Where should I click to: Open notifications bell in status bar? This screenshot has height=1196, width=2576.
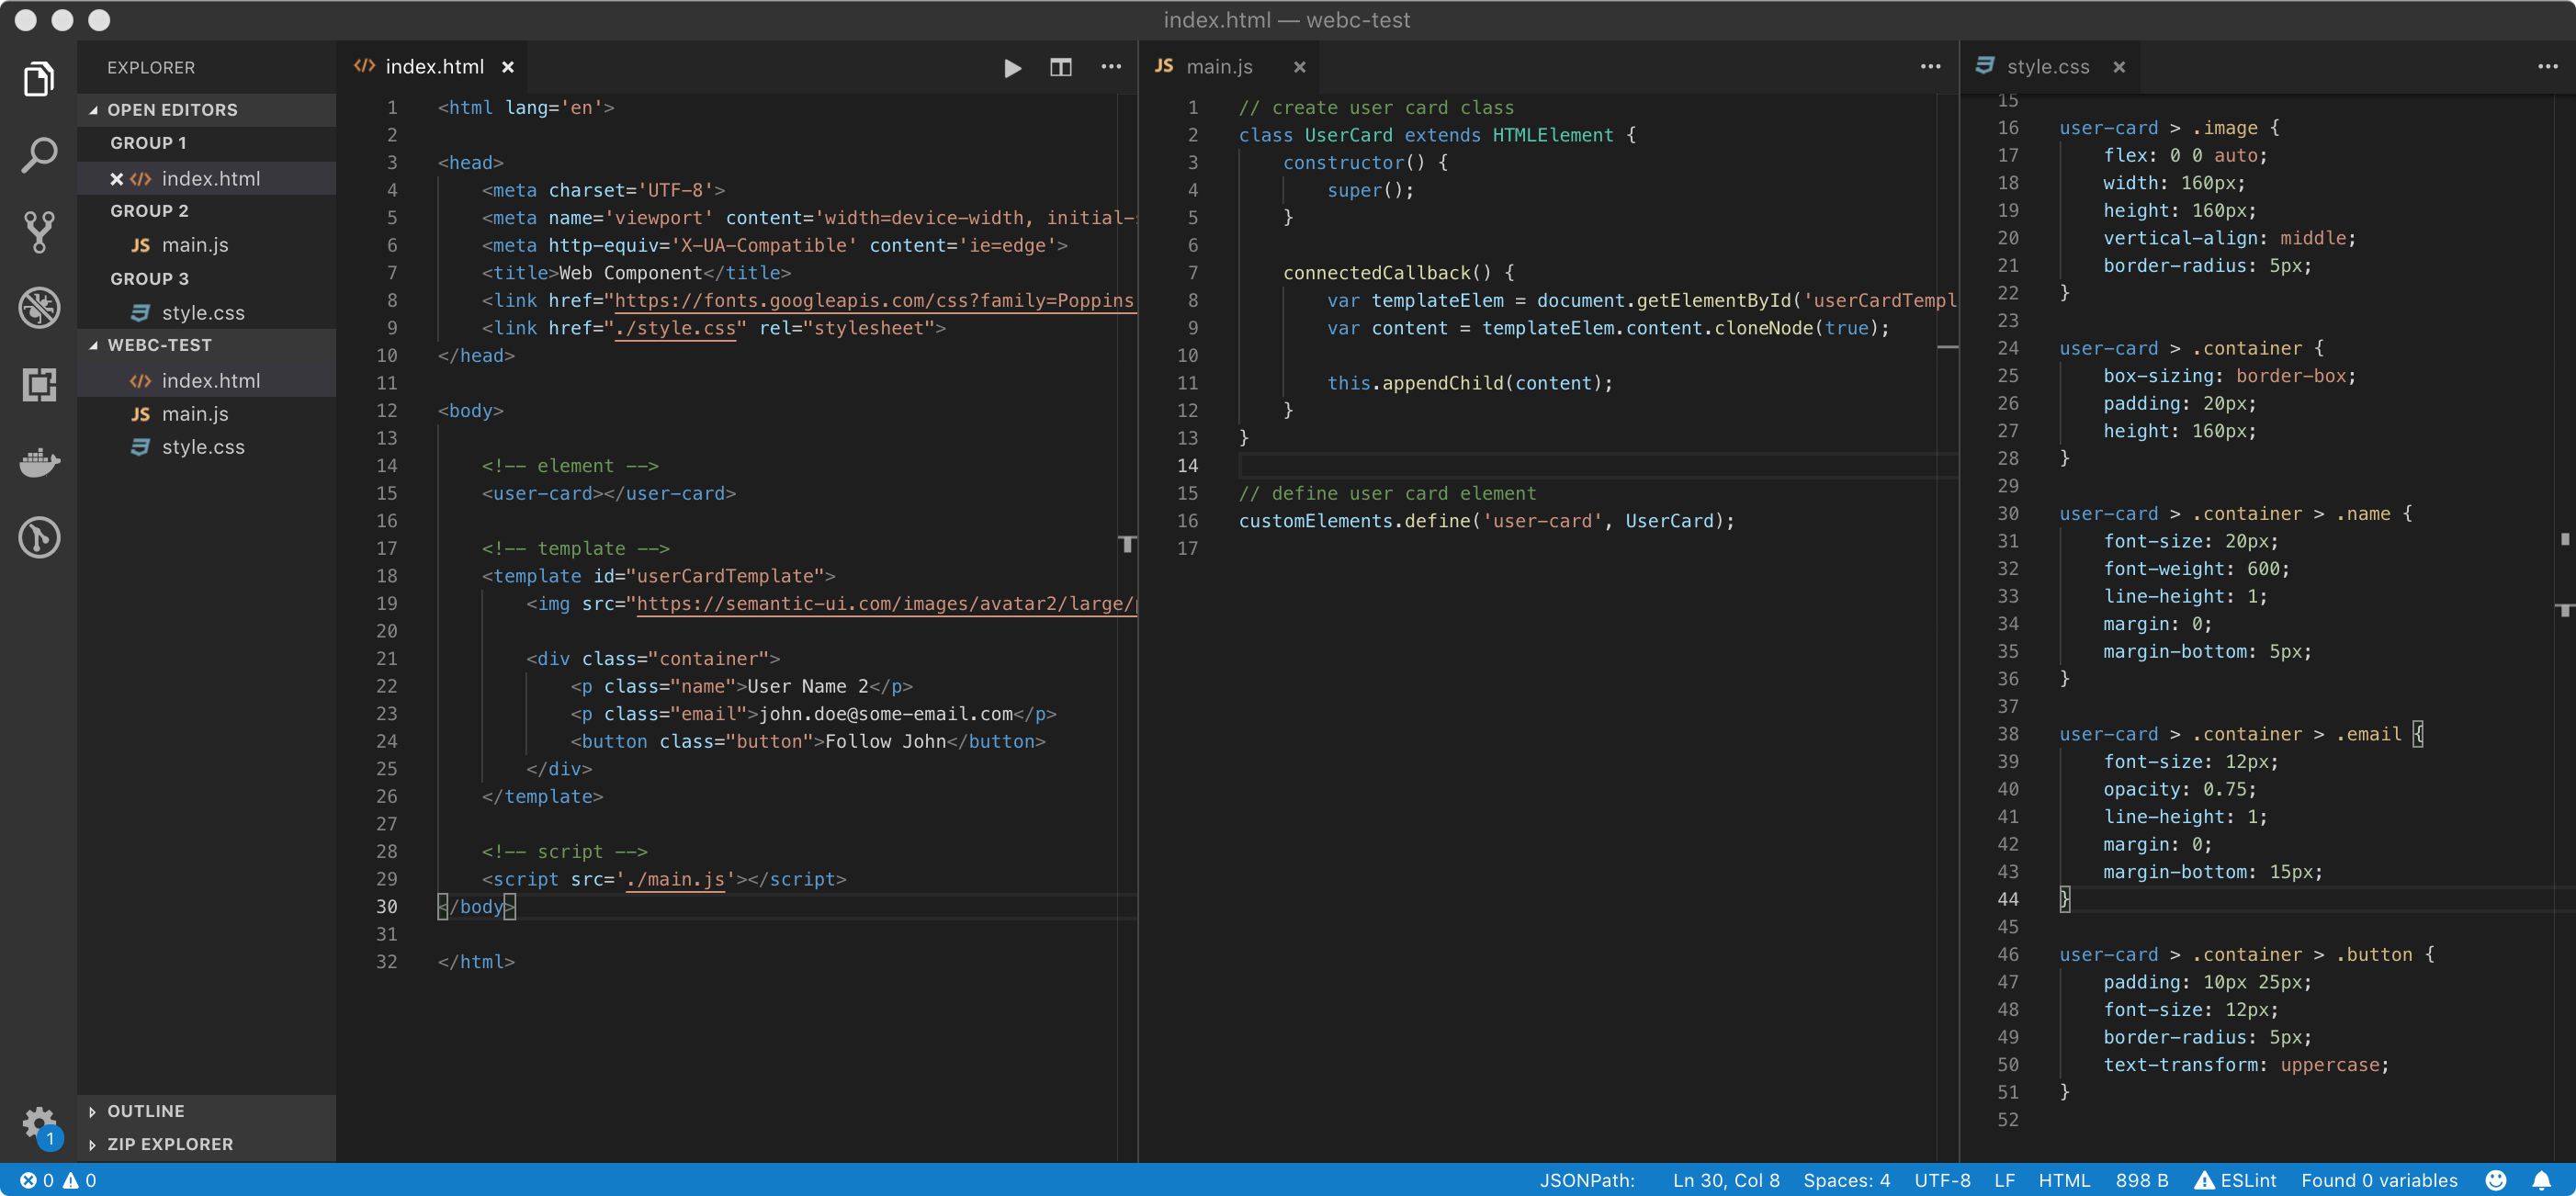2541,1180
